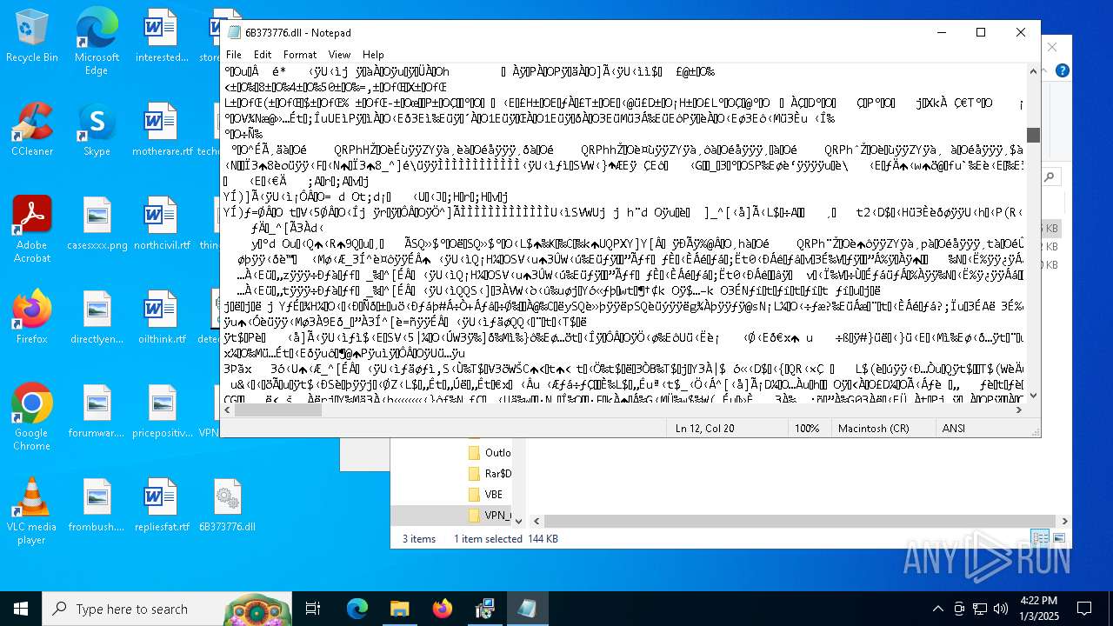
Task: Show hidden system tray icons
Action: [x=937, y=609]
